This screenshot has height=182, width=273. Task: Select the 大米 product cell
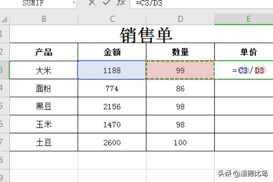[x=44, y=70]
